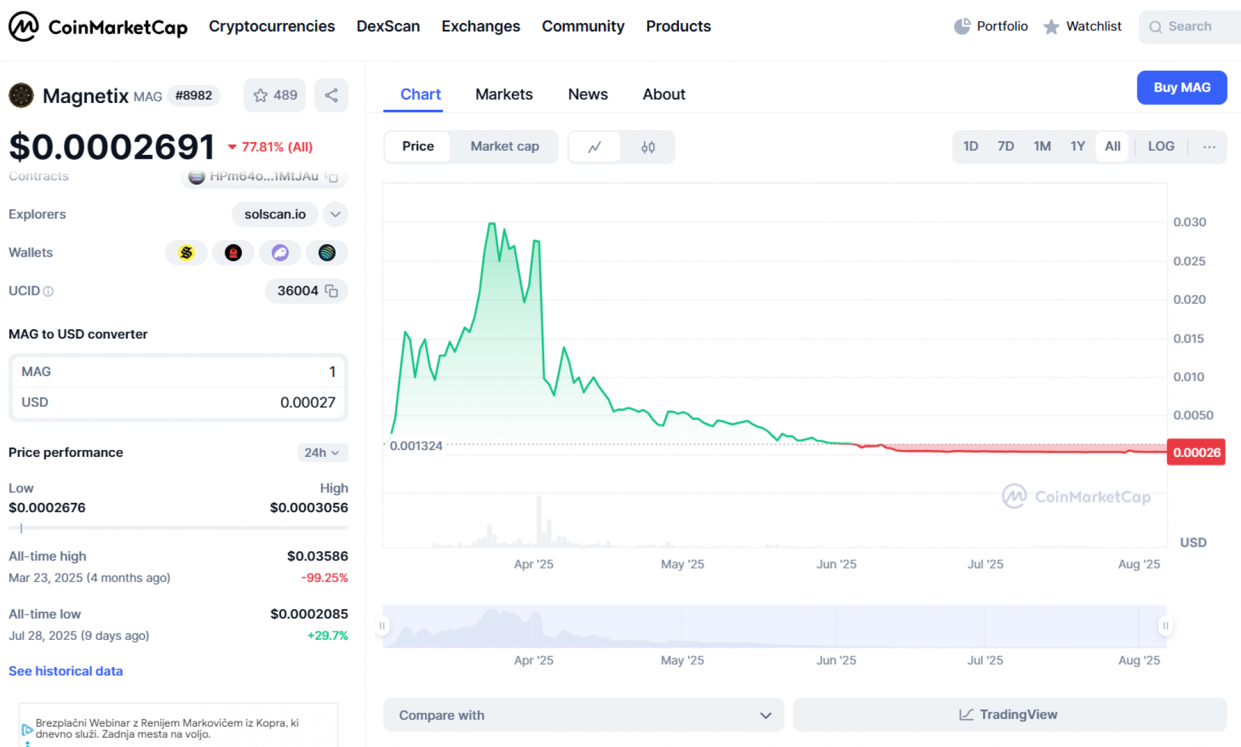The height and width of the screenshot is (747, 1241).
Task: Click the UCID info icon
Action: coord(48,291)
